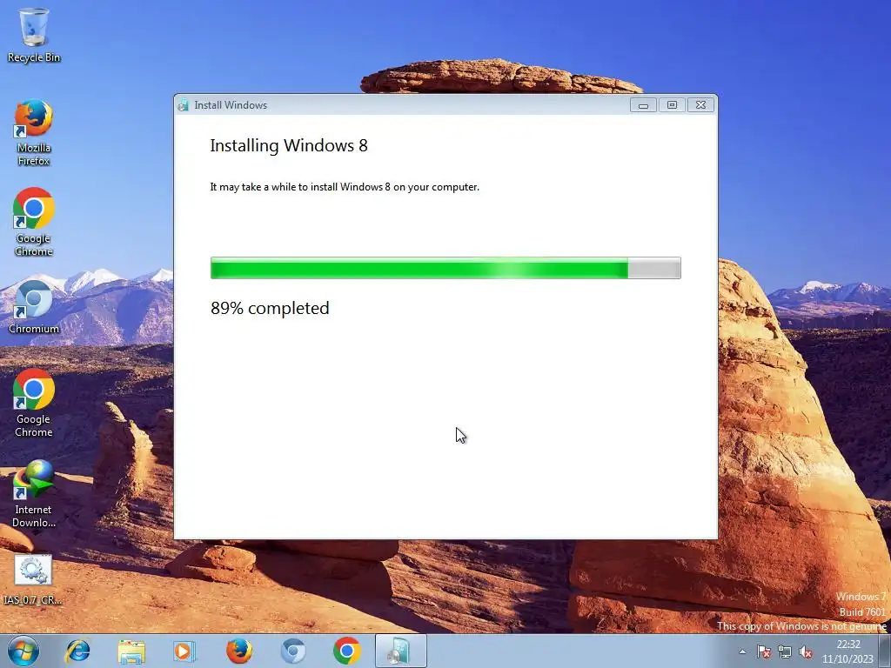891x668 pixels.
Task: Select the upper Google Chrome desktop shortcut
Action: point(34,222)
